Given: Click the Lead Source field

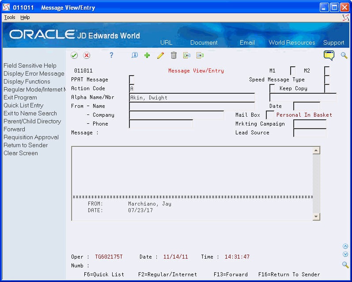Looking at the screenshot, I should coord(310,133).
